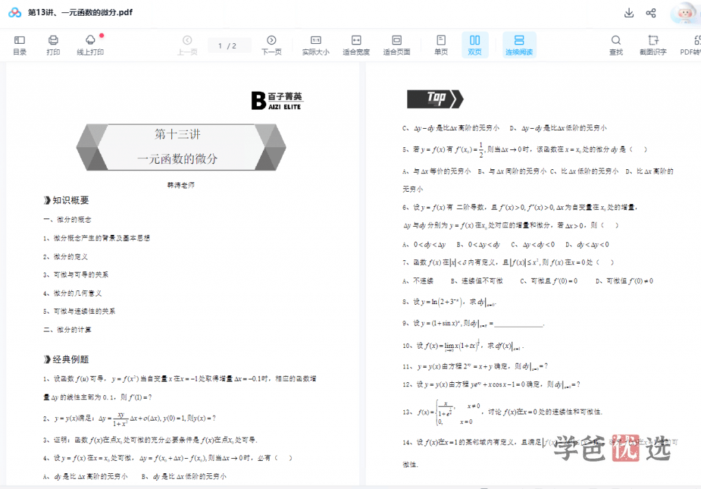The height and width of the screenshot is (489, 701).
Task: Click question 11 text on the right page
Action: (475, 366)
